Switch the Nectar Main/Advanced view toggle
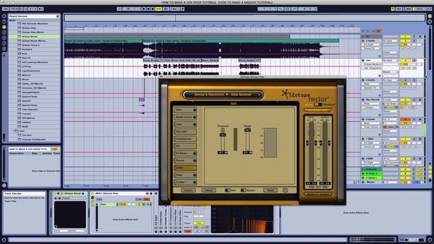Screen dimensions: 434x244 (x=318, y=104)
